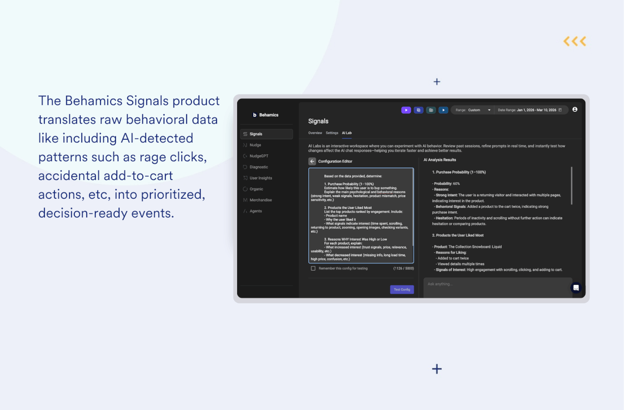Expand the Range Custom dropdown
This screenshot has width=624, height=410.
[x=473, y=110]
